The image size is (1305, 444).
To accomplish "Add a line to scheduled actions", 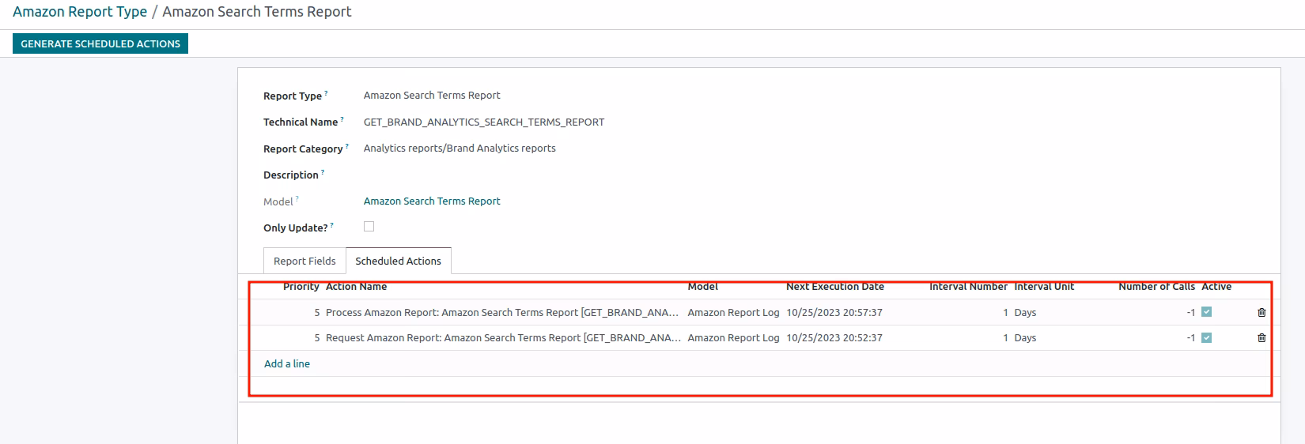I will [x=287, y=363].
